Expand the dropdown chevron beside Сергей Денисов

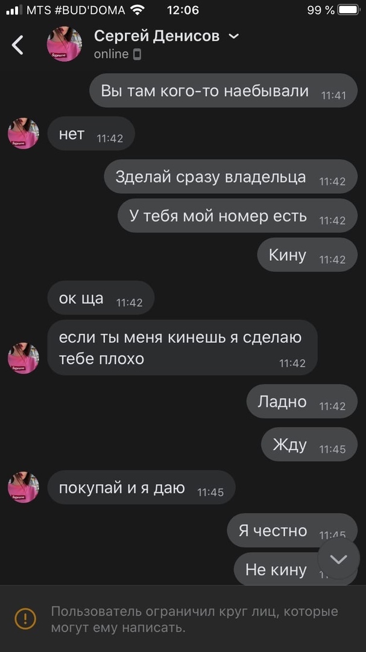click(x=234, y=37)
